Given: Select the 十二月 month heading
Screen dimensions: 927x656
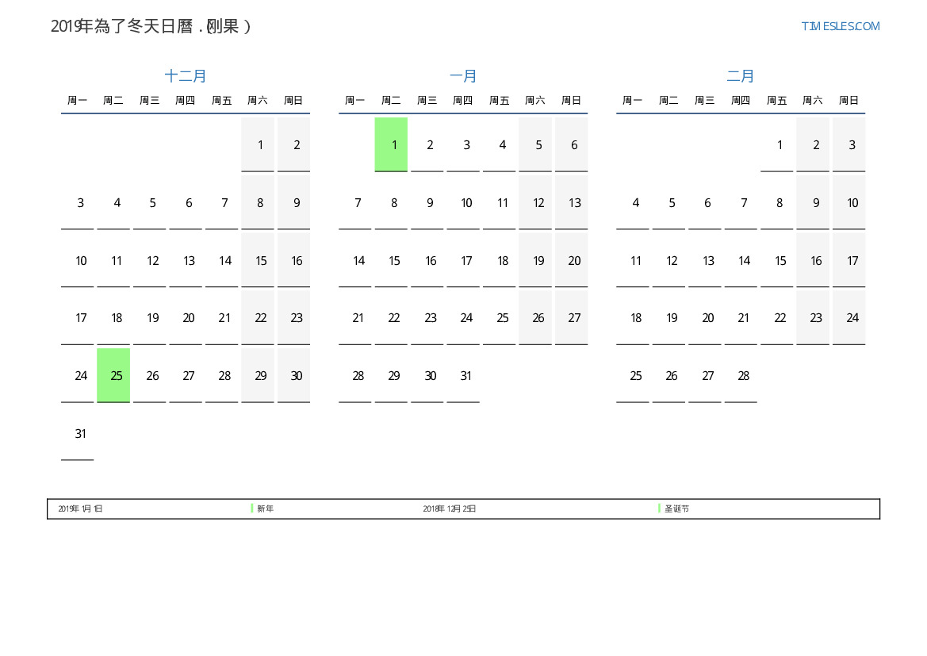Looking at the screenshot, I should point(186,76).
